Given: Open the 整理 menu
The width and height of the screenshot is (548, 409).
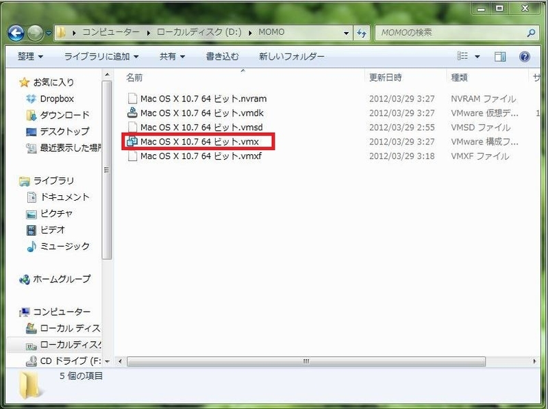Looking at the screenshot, I should [x=30, y=56].
